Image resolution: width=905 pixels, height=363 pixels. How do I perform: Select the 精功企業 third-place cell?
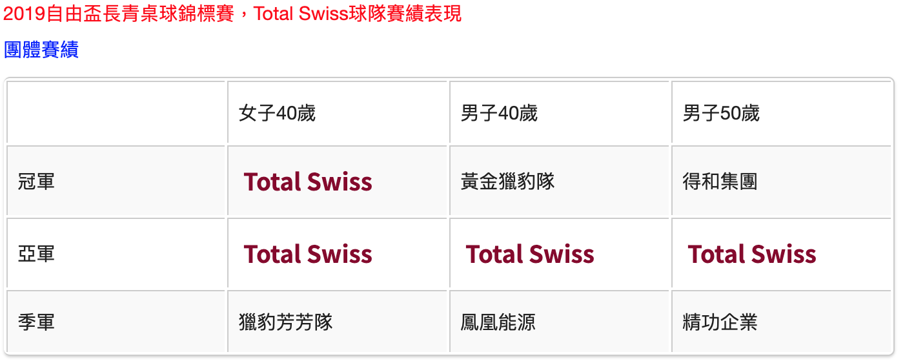pyautogui.click(x=720, y=322)
